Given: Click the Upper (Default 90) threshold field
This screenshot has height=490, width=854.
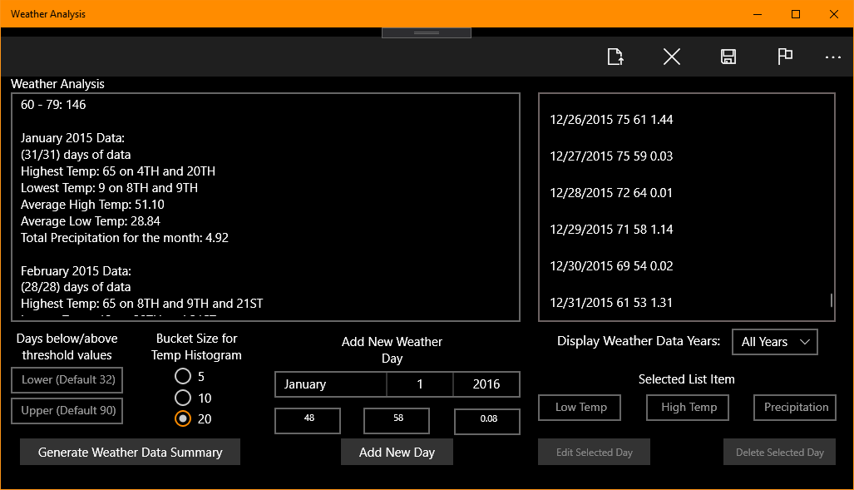Looking at the screenshot, I should tap(67, 411).
